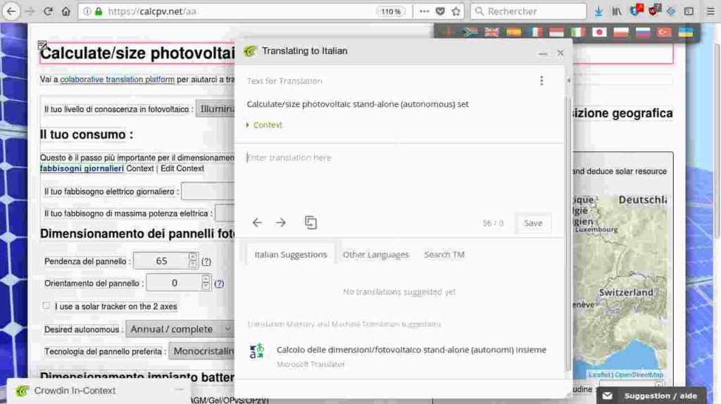Select the Japanese flag language
Viewport: 721px width, 404px height.
[x=599, y=32]
